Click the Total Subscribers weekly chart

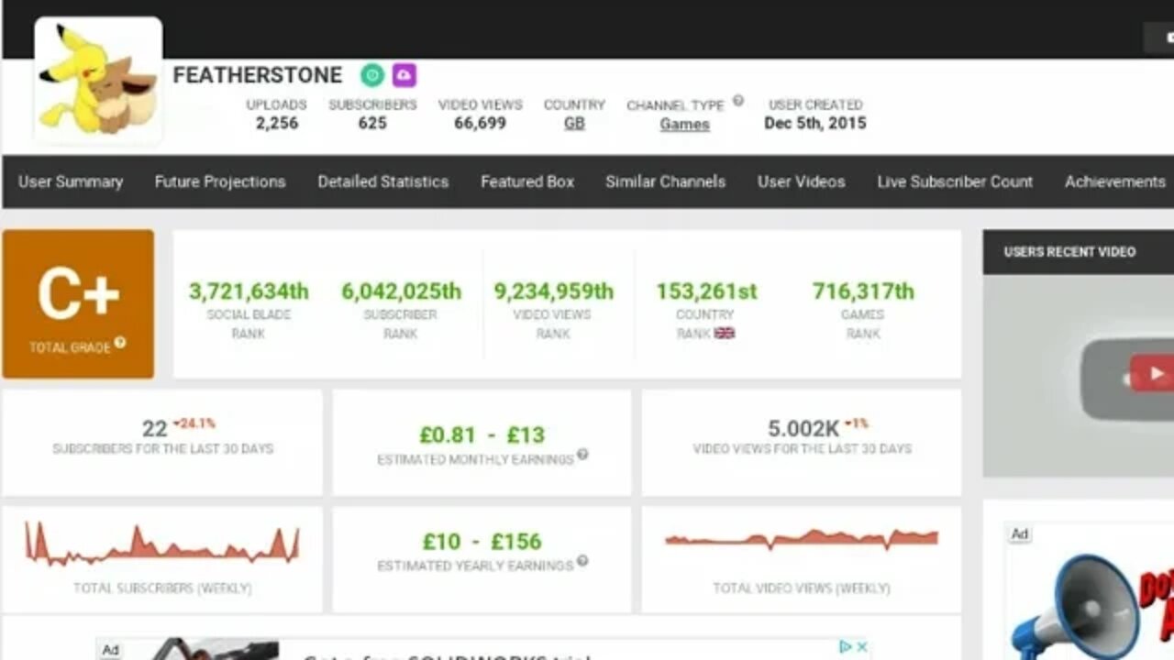pyautogui.click(x=162, y=544)
